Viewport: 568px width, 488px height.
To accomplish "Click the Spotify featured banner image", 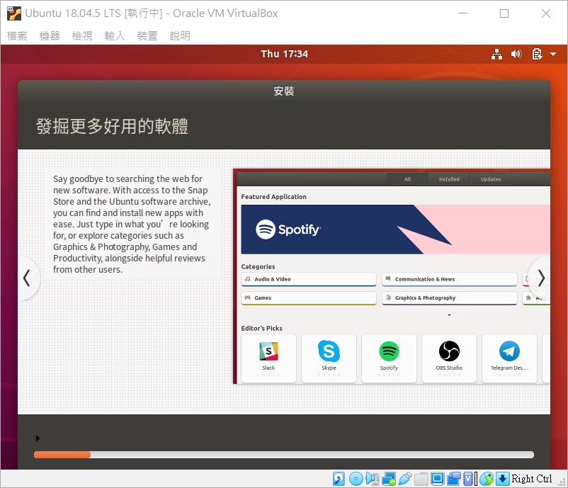I will click(395, 229).
